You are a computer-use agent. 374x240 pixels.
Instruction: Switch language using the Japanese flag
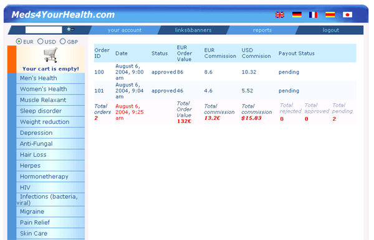point(347,15)
